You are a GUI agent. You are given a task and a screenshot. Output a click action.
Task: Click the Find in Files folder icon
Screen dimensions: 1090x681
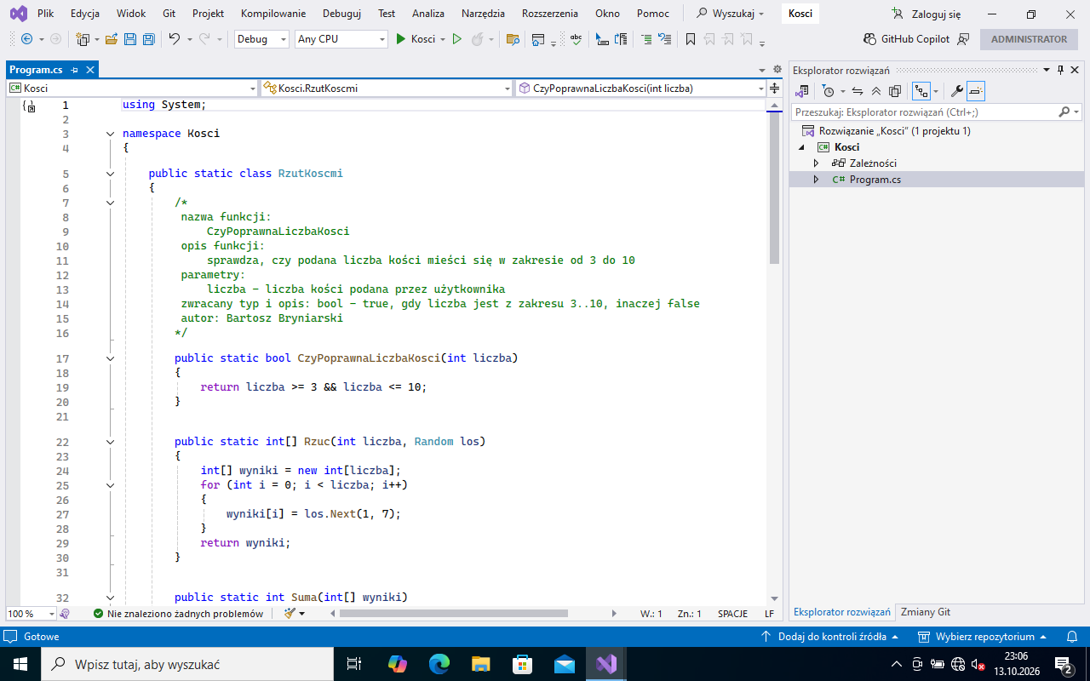tap(513, 39)
